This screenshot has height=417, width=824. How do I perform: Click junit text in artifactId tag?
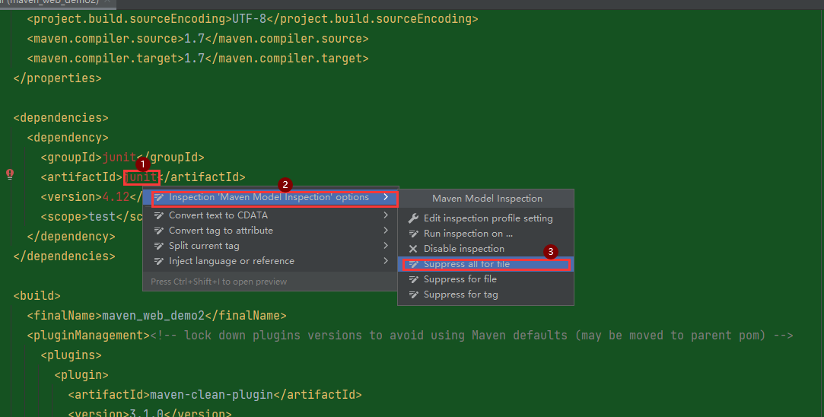tap(142, 177)
